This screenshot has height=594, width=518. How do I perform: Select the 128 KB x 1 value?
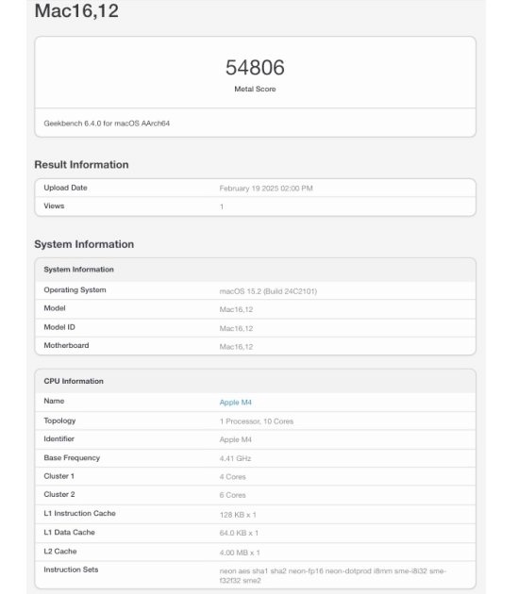[238, 515]
